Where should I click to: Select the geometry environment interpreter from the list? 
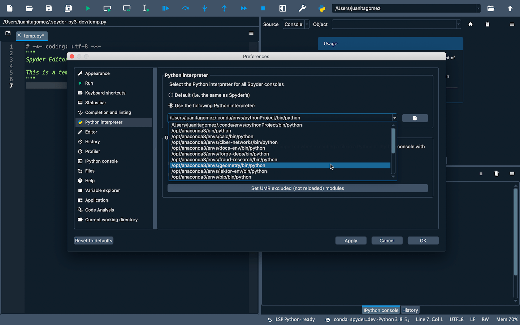pyautogui.click(x=218, y=165)
